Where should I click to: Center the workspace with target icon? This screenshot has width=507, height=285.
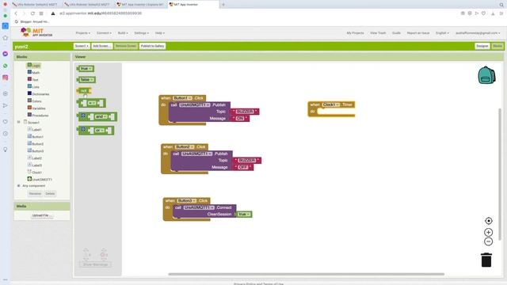(489, 221)
